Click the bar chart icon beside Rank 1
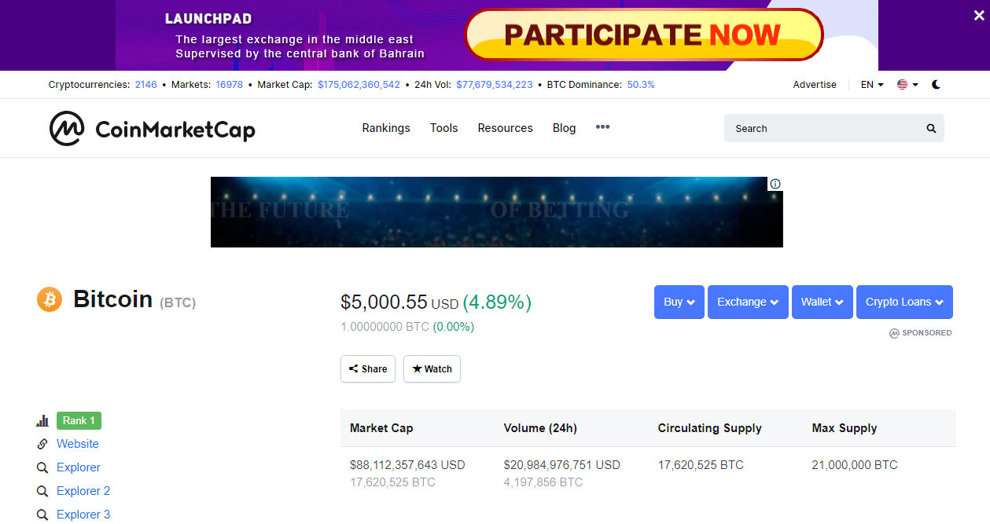Screen dimensions: 990x524 pyautogui.click(x=42, y=421)
